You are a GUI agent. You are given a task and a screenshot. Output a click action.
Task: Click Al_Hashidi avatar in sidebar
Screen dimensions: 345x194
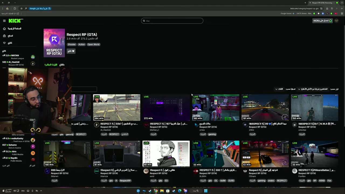[33, 64]
